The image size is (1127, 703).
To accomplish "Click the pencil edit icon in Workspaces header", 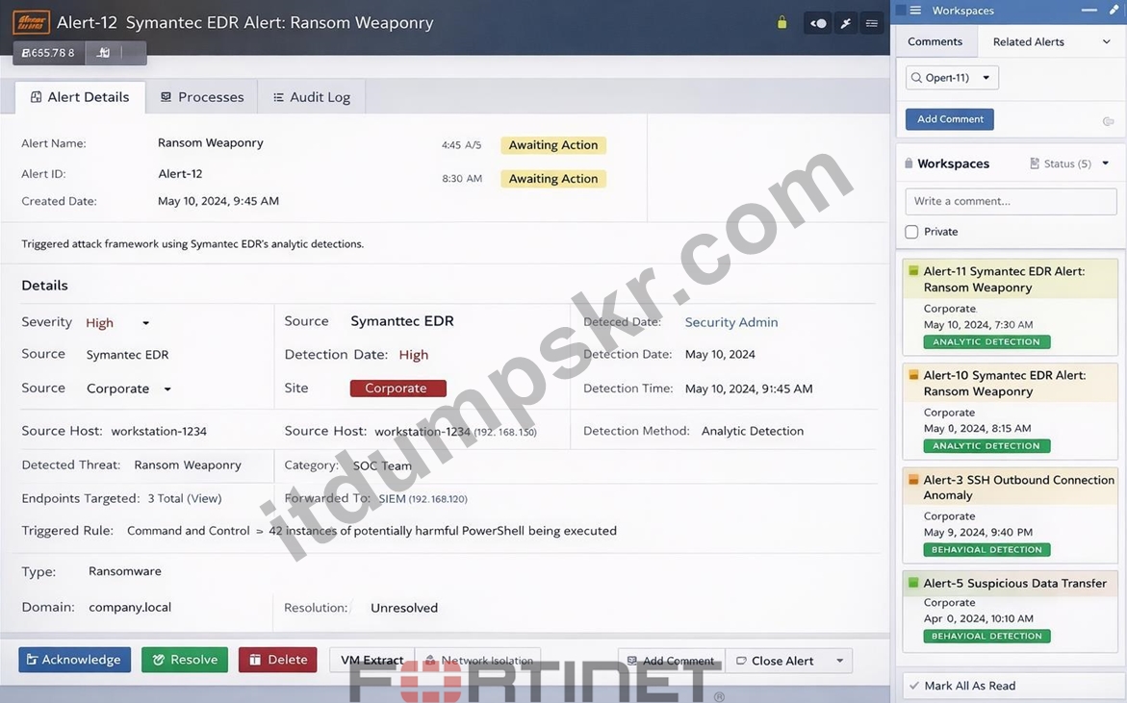I will click(x=1114, y=10).
